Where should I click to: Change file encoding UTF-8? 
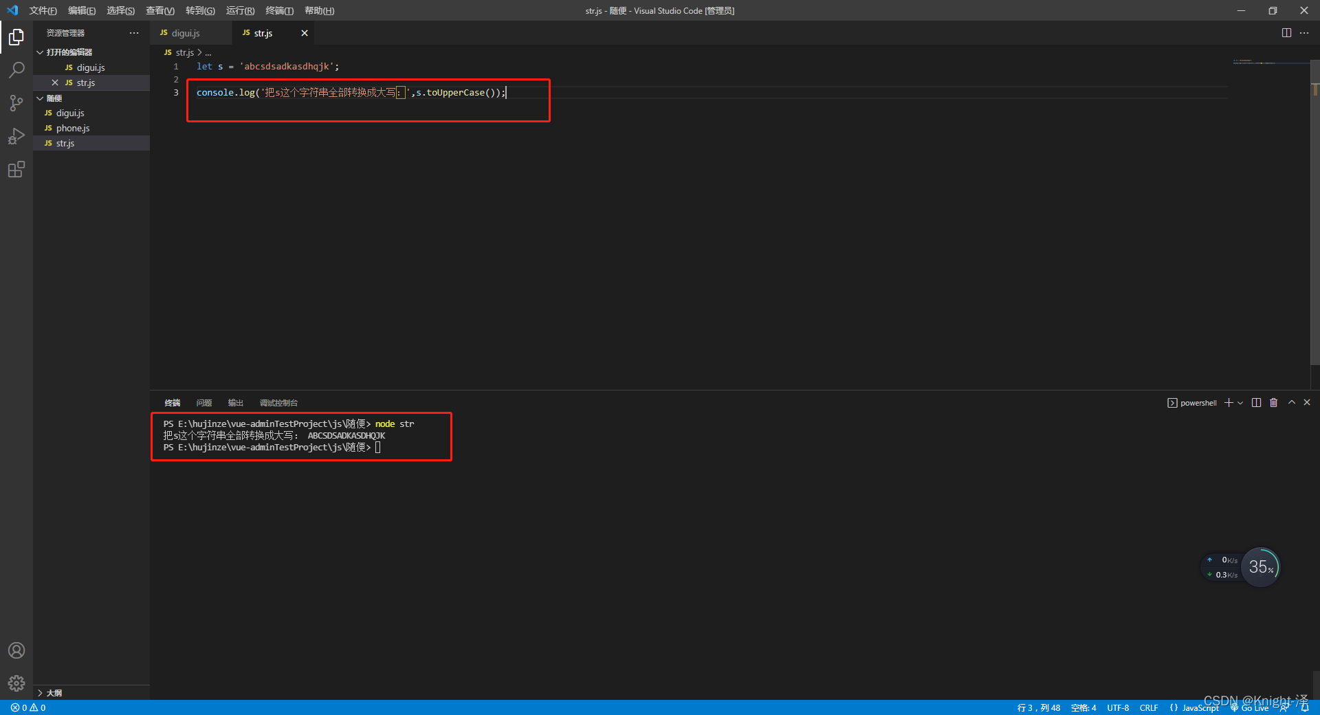pyautogui.click(x=1118, y=707)
